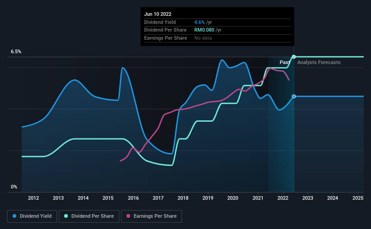
Task: Click the Jun 10 2022 tooltip date
Action: click(158, 14)
